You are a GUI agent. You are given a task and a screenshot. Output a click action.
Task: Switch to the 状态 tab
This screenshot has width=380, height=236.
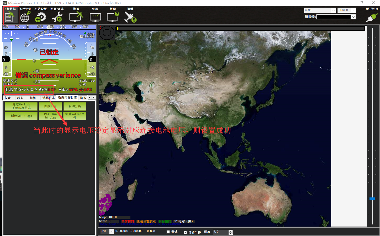point(20,98)
